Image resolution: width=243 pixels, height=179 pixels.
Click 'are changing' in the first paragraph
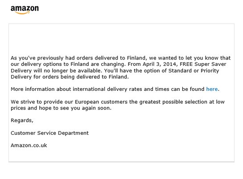pyautogui.click(x=108, y=64)
